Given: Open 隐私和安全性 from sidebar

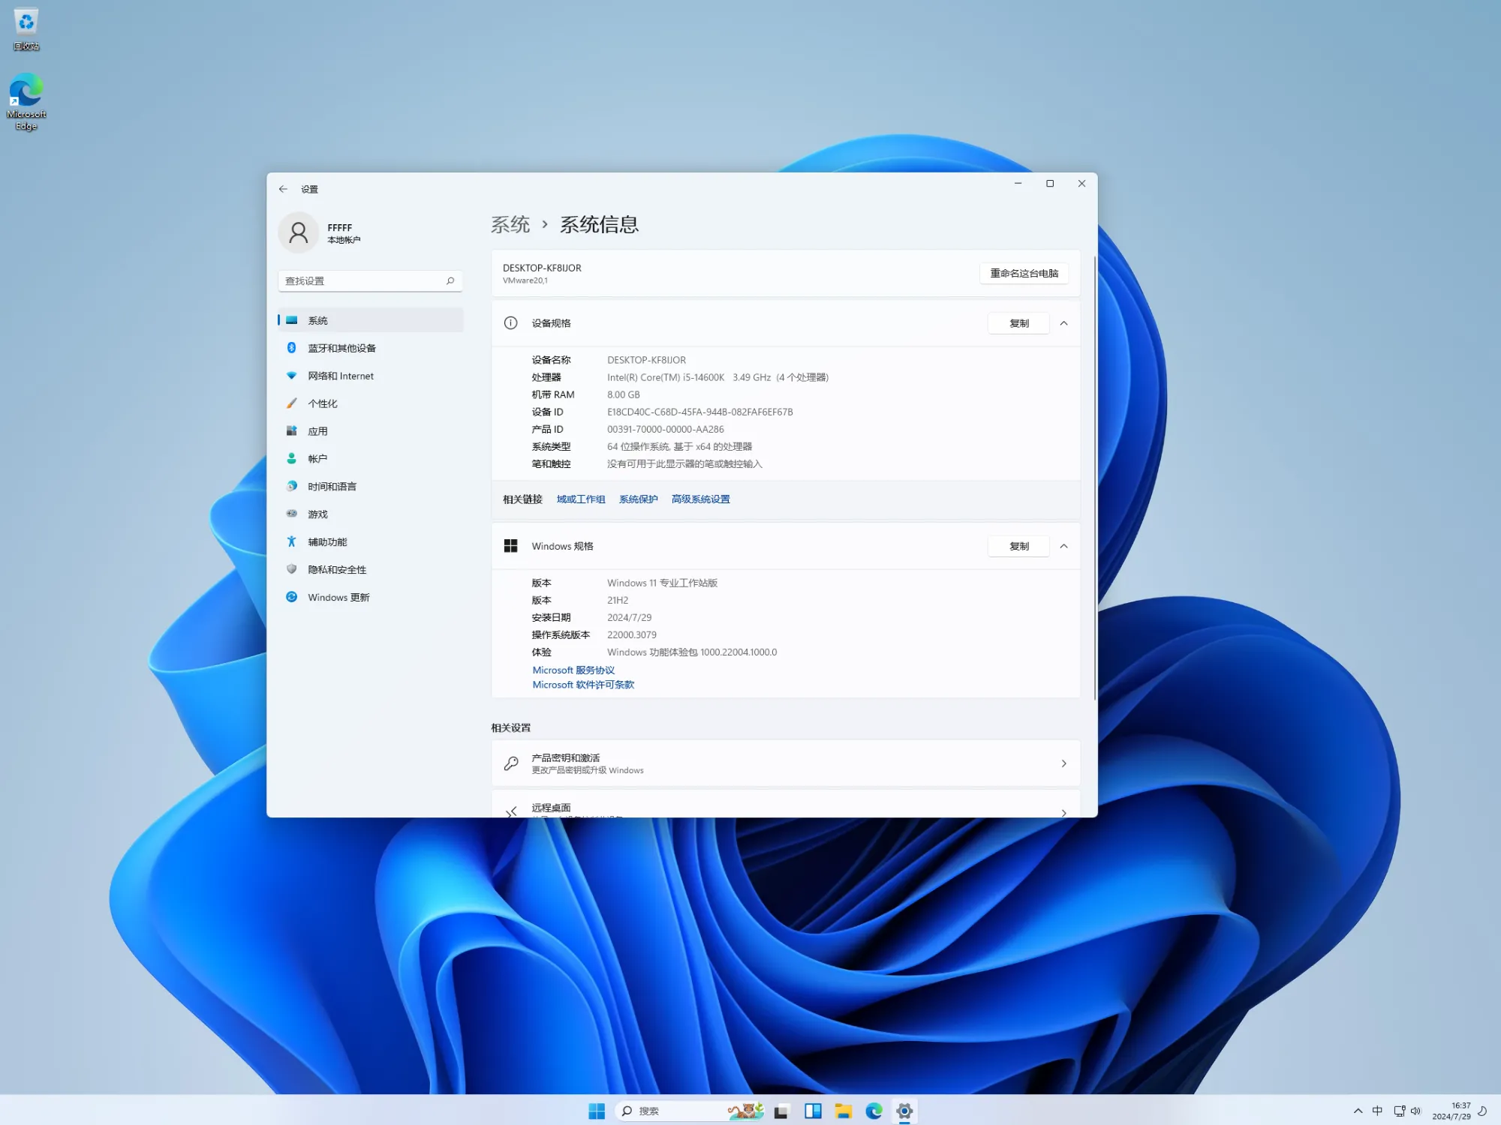Looking at the screenshot, I should tap(336, 569).
